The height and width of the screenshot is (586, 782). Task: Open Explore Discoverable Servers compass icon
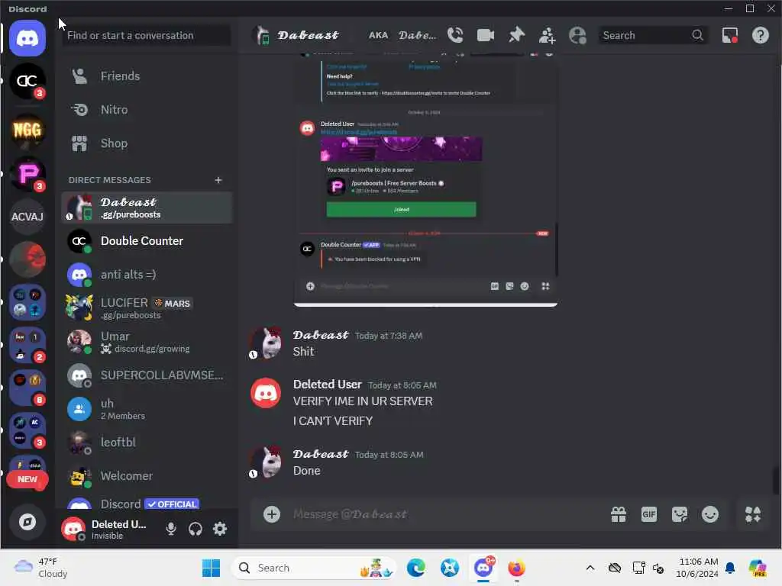tap(27, 522)
